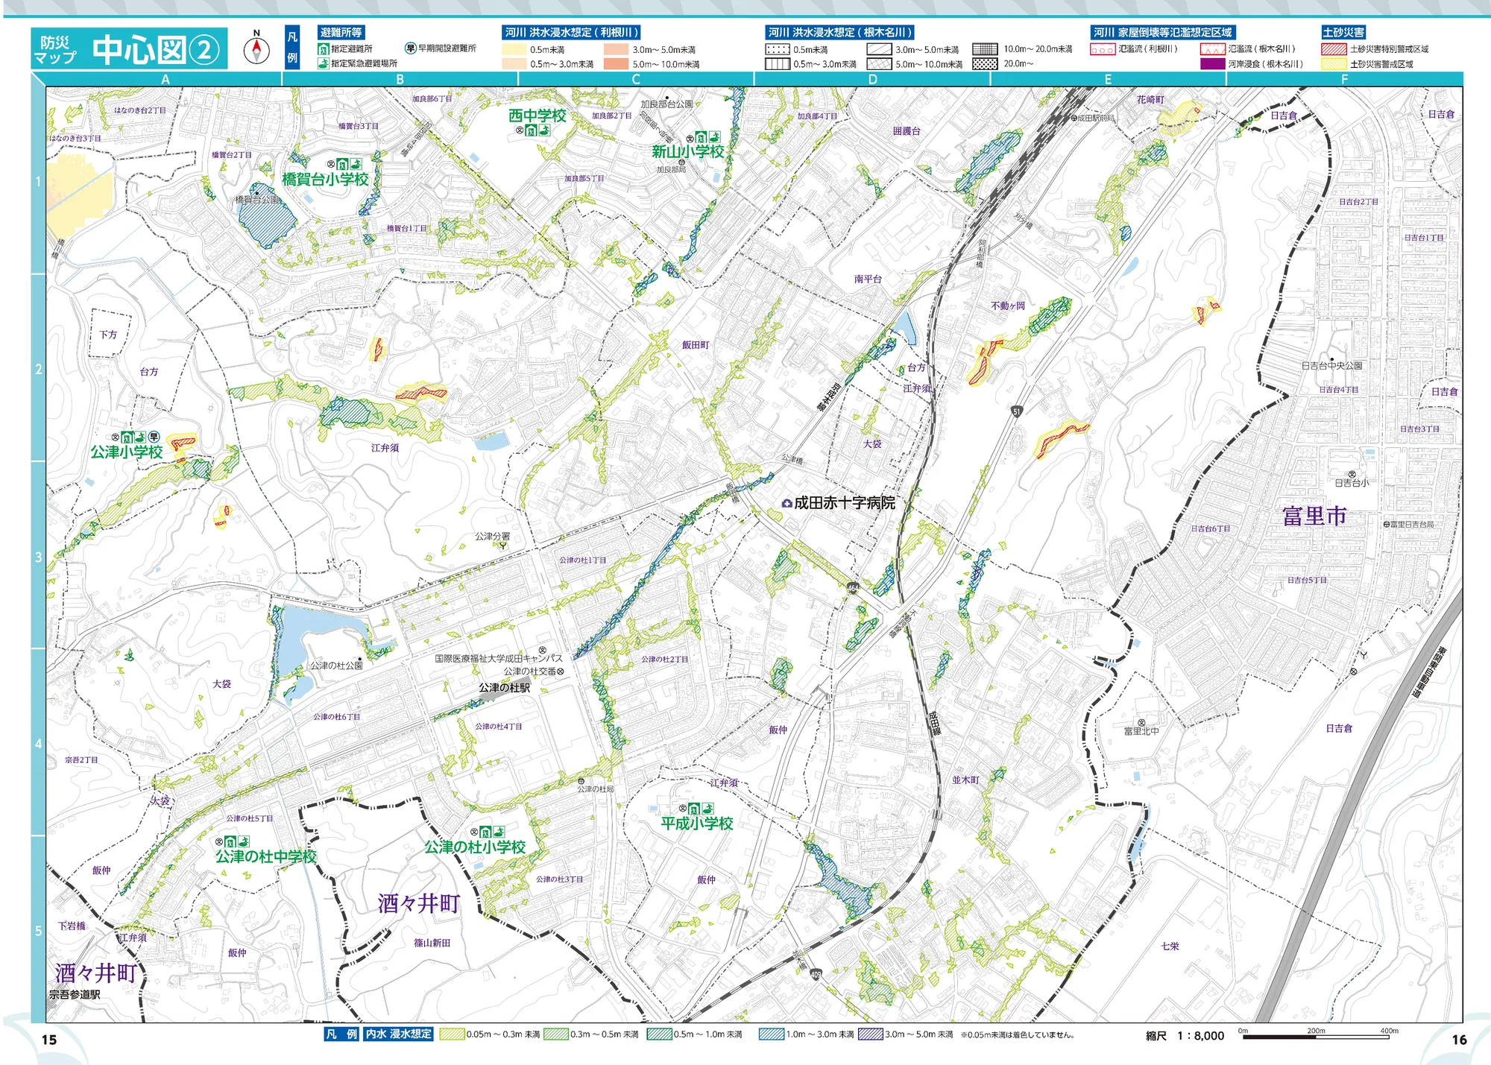Click the green shelter house icon above 公津の杜小学校
The image size is (1491, 1065).
(485, 832)
